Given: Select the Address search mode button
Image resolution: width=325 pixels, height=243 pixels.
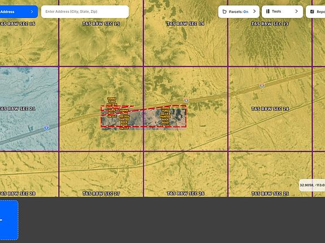Looking at the screenshot, I should (19, 12).
